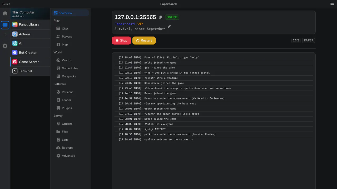The width and height of the screenshot is (337, 189).
Task: Open the AI panel
Action: coord(30,43)
